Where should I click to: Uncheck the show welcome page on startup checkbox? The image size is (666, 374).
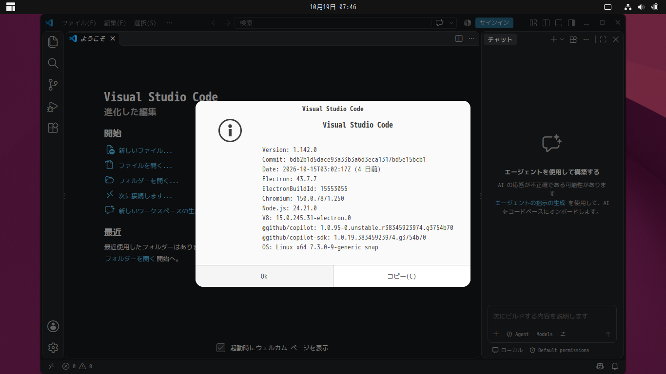(221, 348)
